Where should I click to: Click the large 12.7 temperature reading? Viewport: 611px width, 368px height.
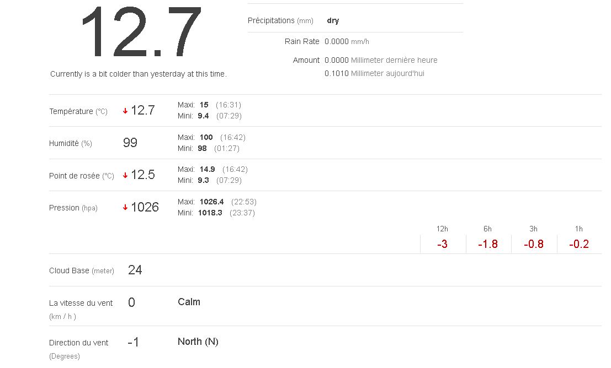pos(141,33)
